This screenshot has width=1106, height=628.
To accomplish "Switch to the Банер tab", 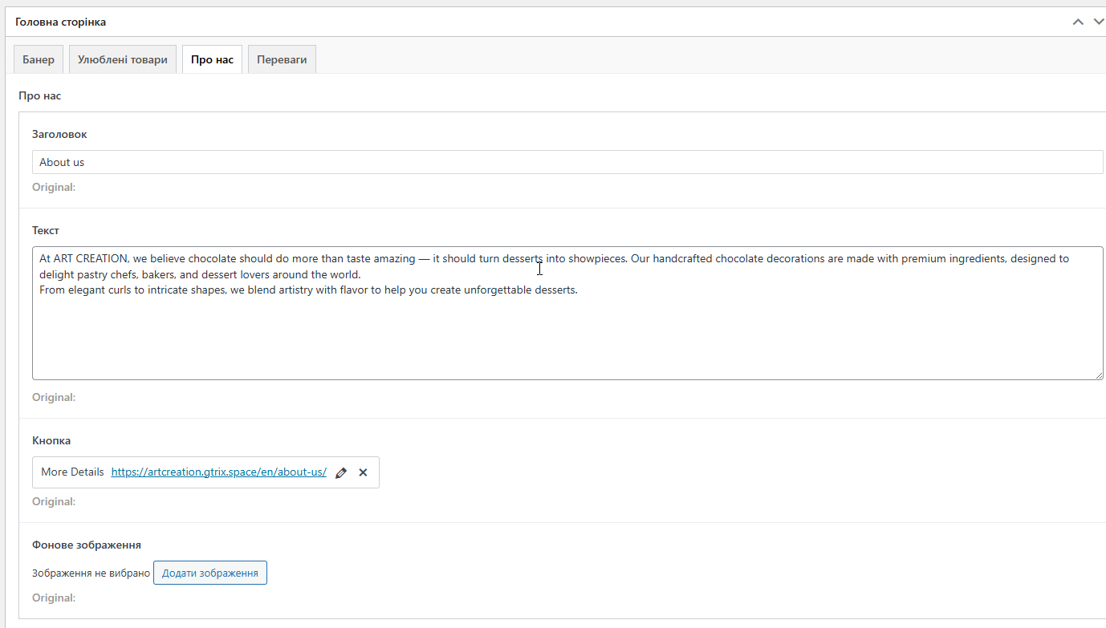I will (39, 59).
